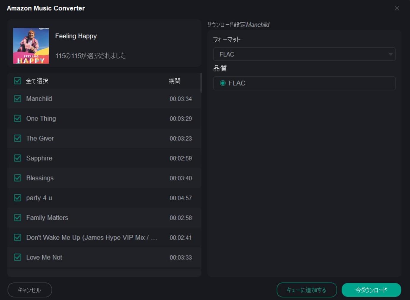Screen dimensions: 410x300
Task: Select the FLAC quality radio button
Action: point(223,83)
